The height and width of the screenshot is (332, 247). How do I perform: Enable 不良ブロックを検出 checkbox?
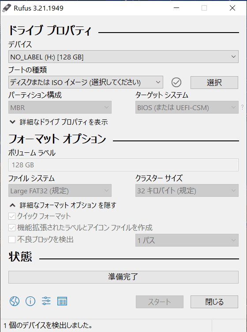pos(12,240)
